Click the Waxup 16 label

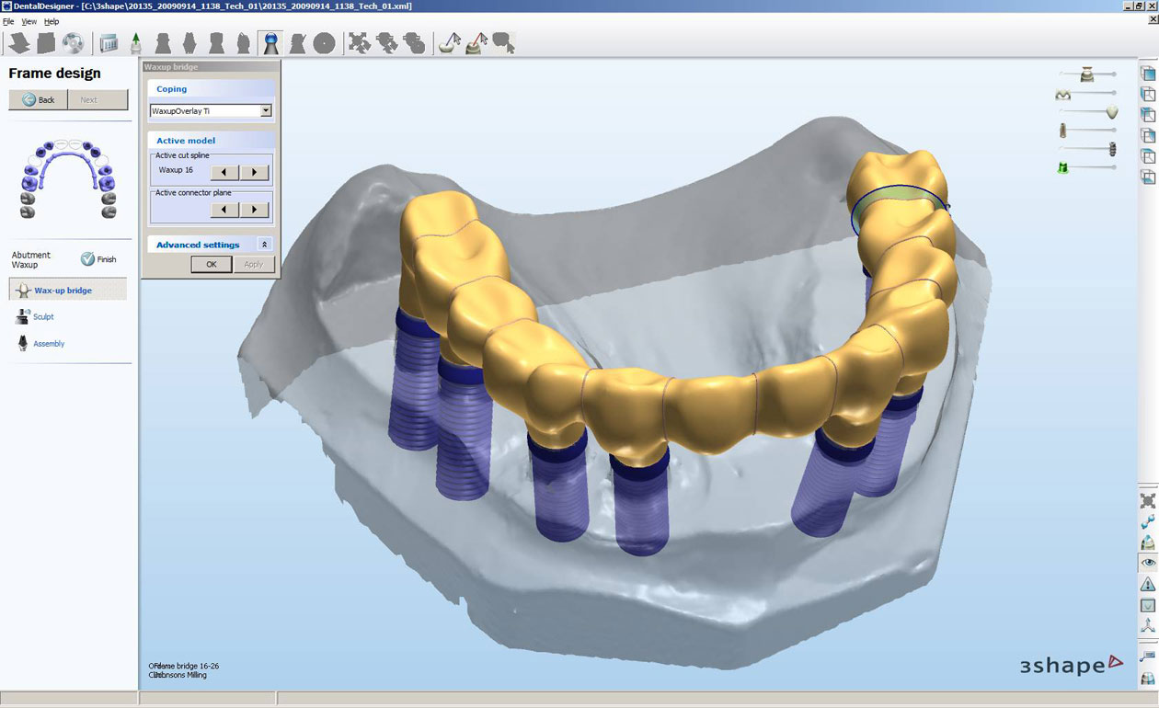[x=176, y=170]
